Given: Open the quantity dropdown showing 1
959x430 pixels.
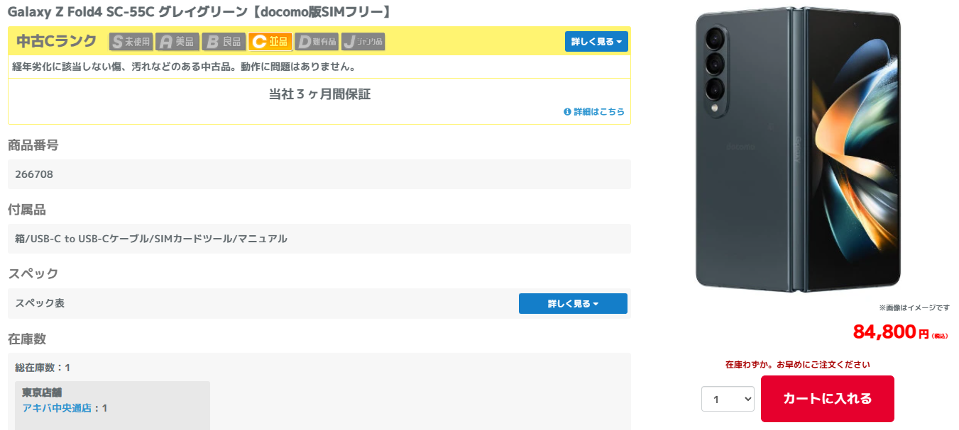Looking at the screenshot, I should pyautogui.click(x=728, y=399).
